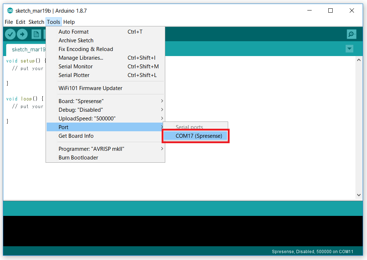Choose Auto Format from Tools menu
The width and height of the screenshot is (367, 260).
tap(74, 32)
